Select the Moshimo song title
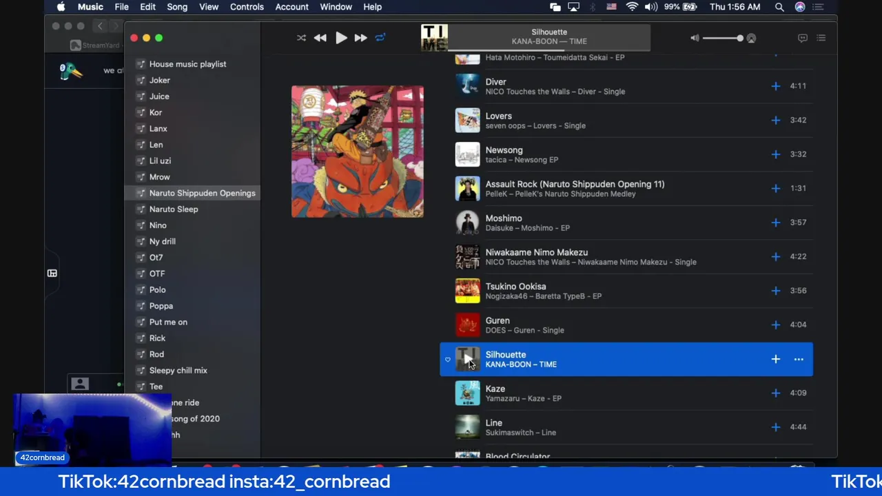This screenshot has width=882, height=496. click(504, 218)
